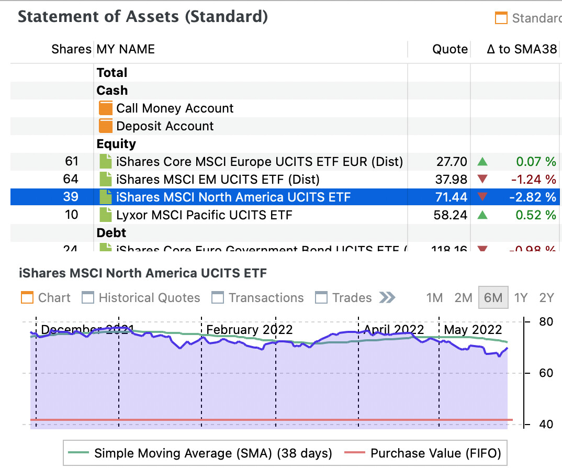562x468 pixels.
Task: Set chart range to 1M
Action: coord(434,298)
